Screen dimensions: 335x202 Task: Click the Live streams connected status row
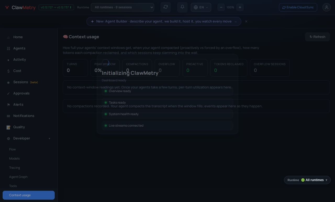click(x=167, y=126)
